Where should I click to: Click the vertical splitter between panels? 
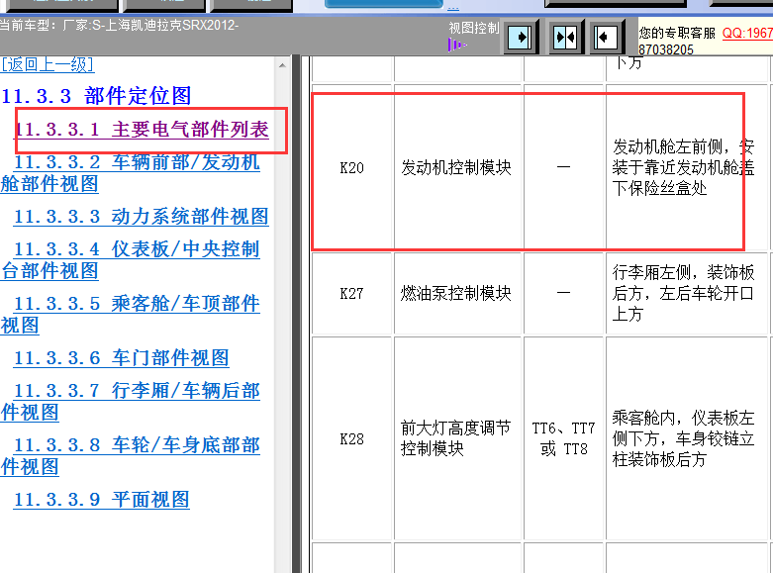pyautogui.click(x=296, y=314)
